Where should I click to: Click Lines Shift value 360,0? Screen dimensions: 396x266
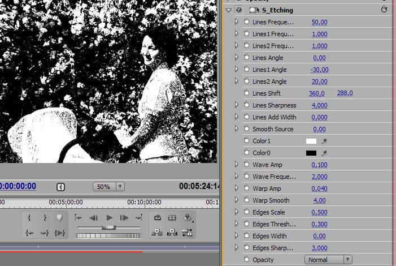point(317,93)
